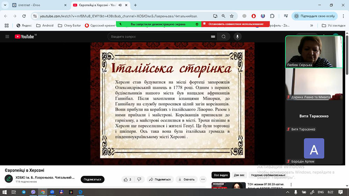Open the red Opera-style extension icon

point(253,16)
